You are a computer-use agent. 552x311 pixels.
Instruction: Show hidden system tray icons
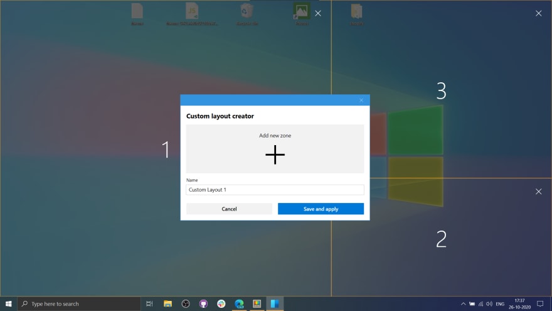(464, 303)
